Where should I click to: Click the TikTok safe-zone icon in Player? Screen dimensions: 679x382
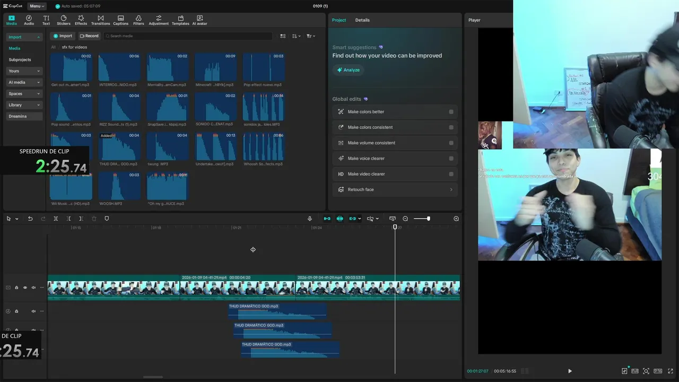(x=624, y=371)
